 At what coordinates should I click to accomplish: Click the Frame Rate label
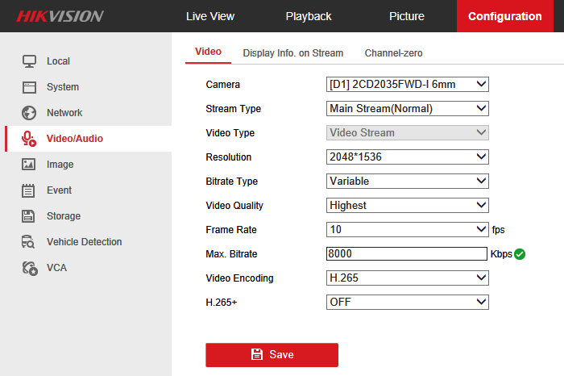[x=231, y=230]
